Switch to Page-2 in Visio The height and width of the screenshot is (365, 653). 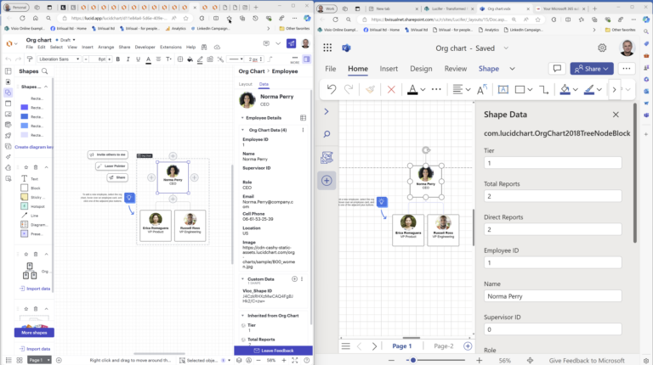point(444,345)
